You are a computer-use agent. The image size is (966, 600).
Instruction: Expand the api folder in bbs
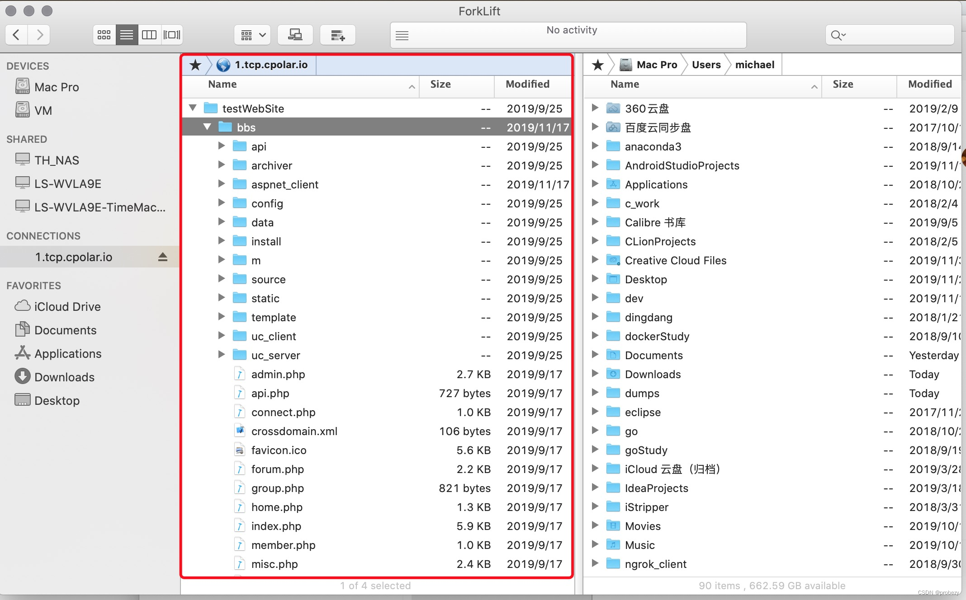tap(222, 146)
